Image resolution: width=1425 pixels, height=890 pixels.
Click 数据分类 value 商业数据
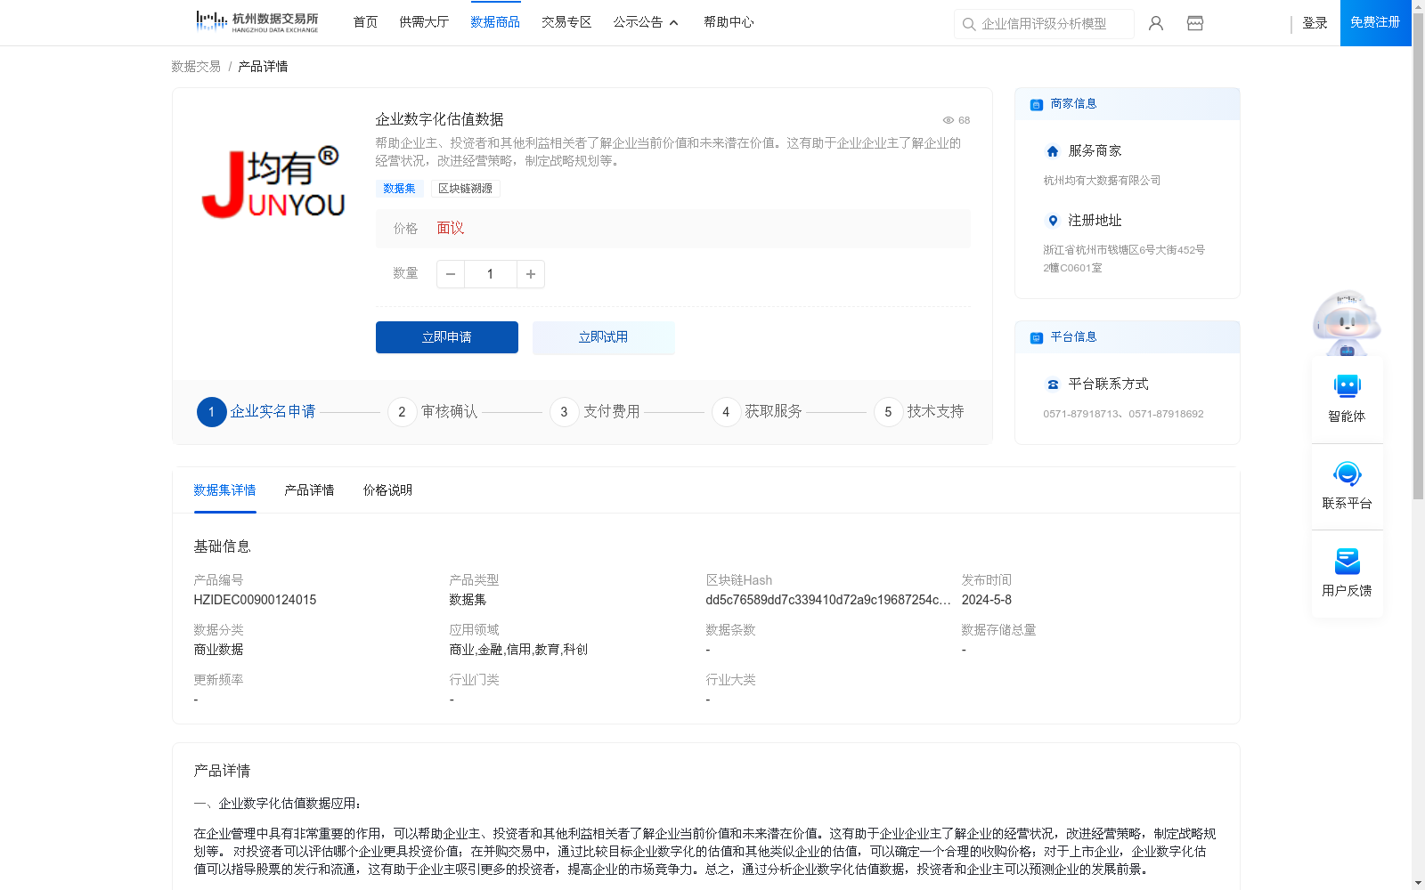click(218, 650)
